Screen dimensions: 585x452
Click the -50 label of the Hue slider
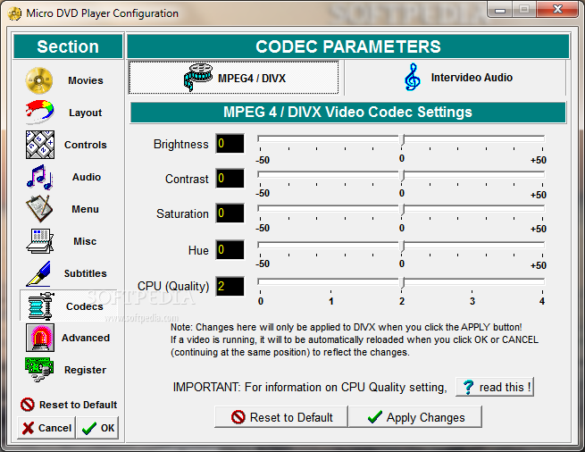[x=263, y=264]
